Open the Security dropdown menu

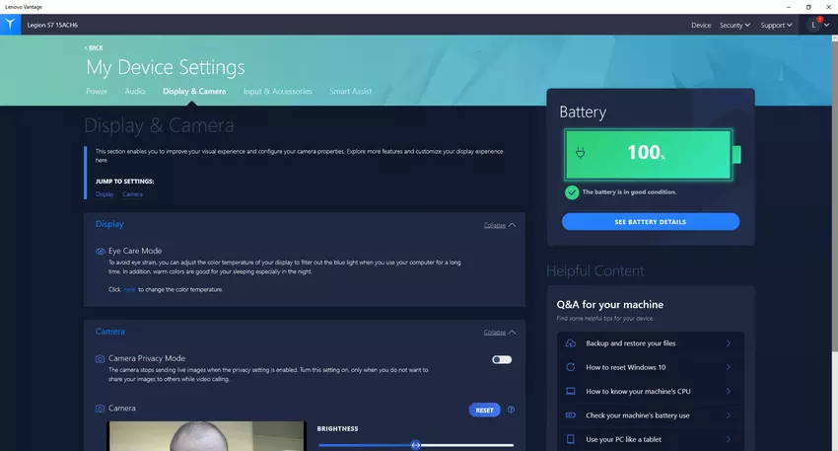(x=734, y=25)
